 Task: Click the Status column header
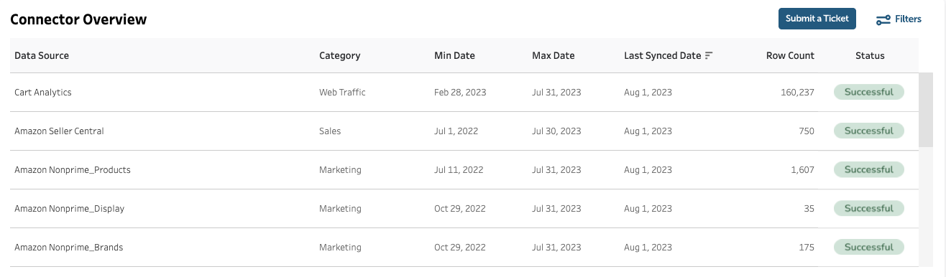pyautogui.click(x=870, y=56)
